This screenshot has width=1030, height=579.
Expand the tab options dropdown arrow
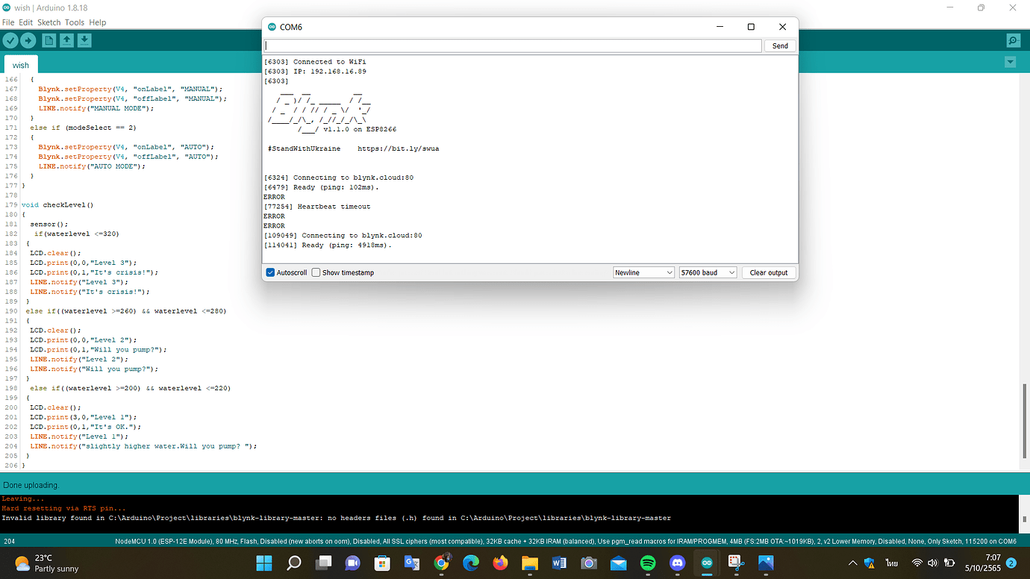point(1011,63)
